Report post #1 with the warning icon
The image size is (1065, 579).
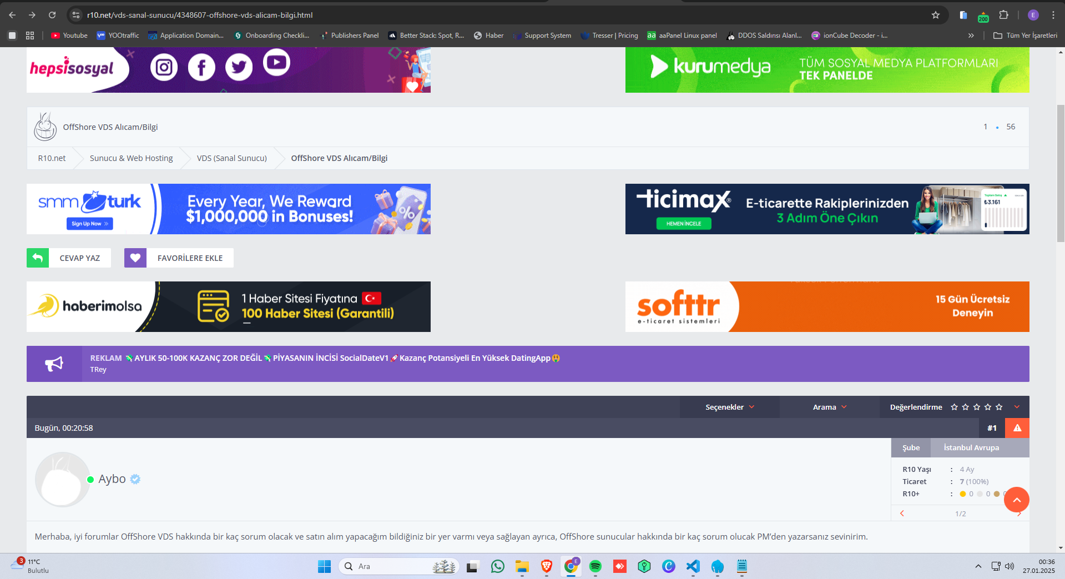pyautogui.click(x=1017, y=428)
